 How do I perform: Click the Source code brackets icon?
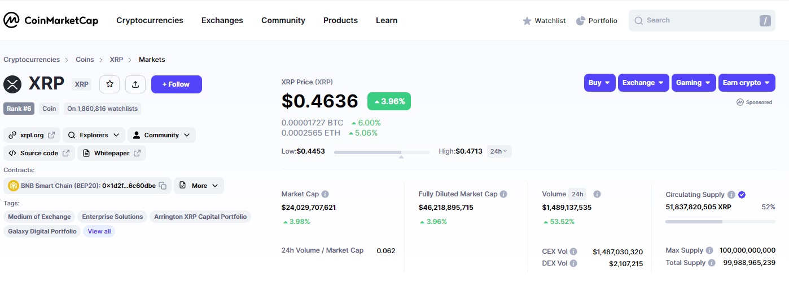[x=12, y=153]
